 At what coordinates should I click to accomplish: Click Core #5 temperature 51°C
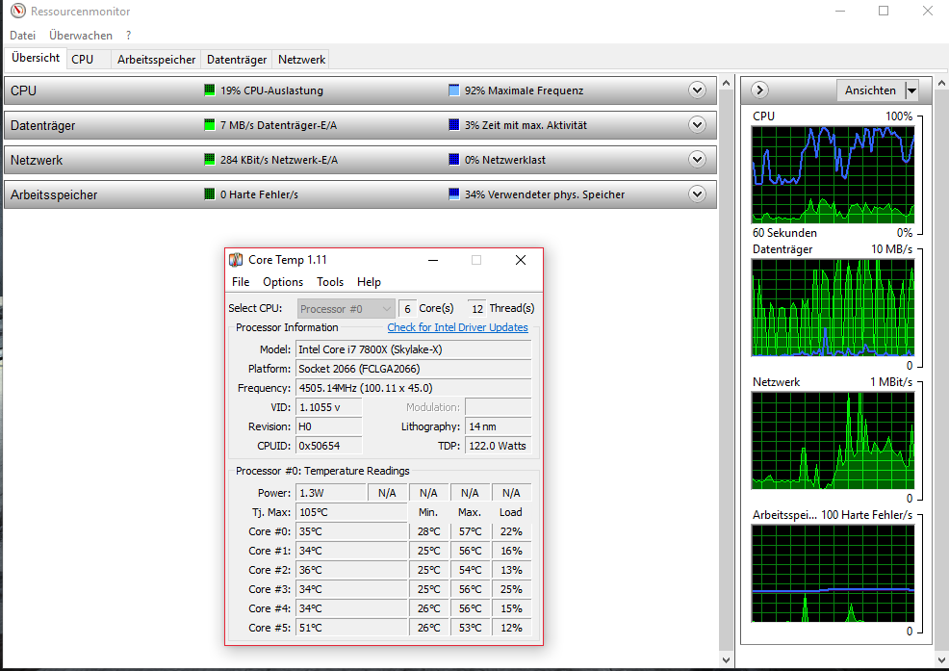click(x=351, y=628)
